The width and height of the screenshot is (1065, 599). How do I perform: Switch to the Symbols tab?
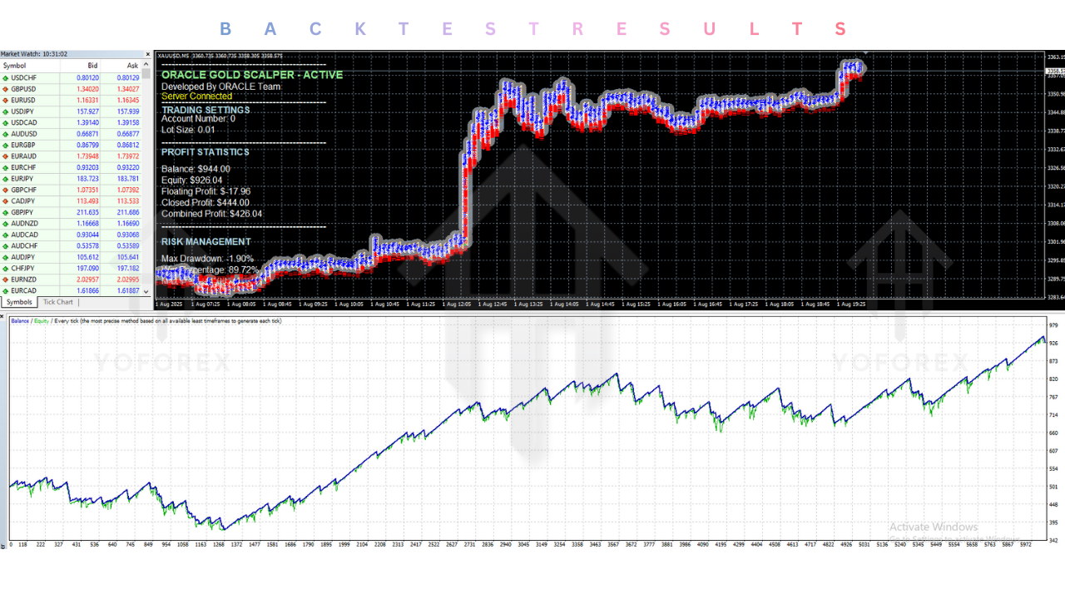pyautogui.click(x=21, y=302)
